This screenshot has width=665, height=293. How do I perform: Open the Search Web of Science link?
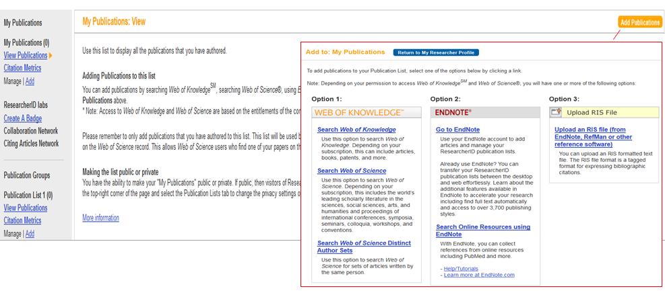[x=352, y=171]
